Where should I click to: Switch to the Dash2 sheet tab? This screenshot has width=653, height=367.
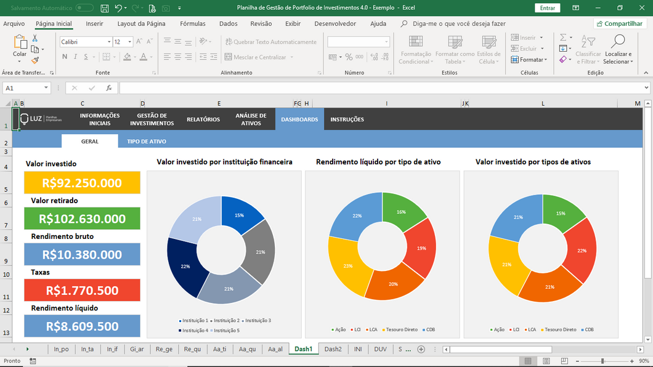333,349
